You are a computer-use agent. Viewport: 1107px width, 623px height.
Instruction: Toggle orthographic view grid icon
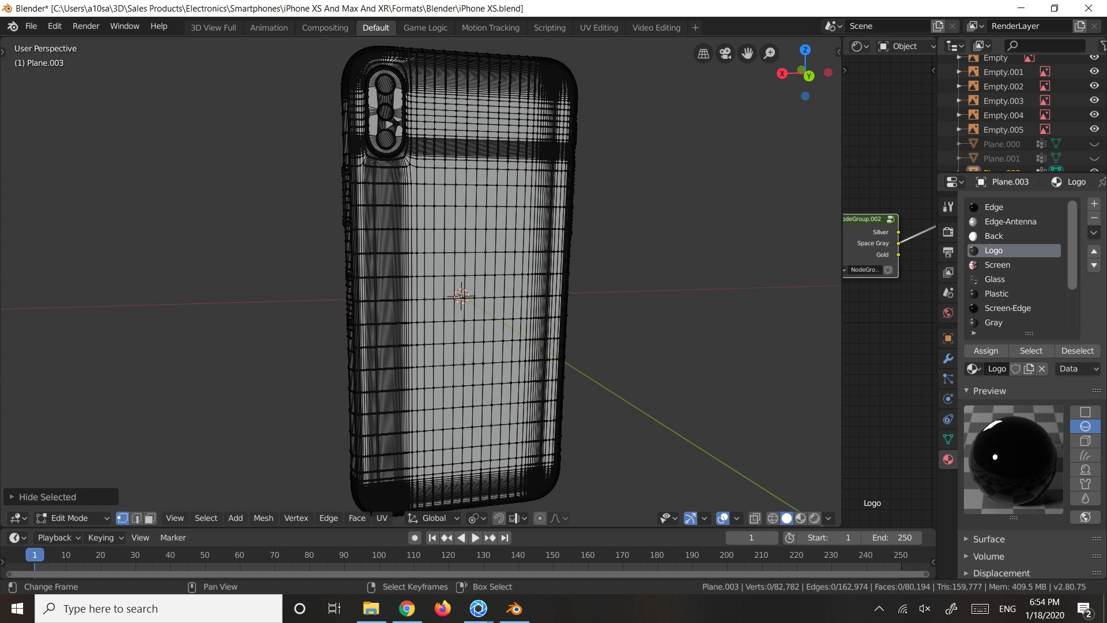coord(703,54)
